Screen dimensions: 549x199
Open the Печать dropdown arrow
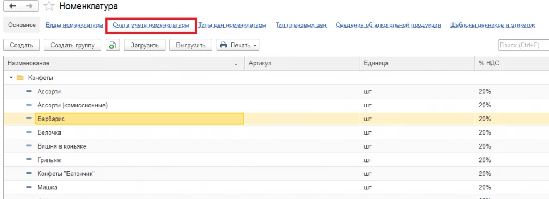tap(255, 46)
